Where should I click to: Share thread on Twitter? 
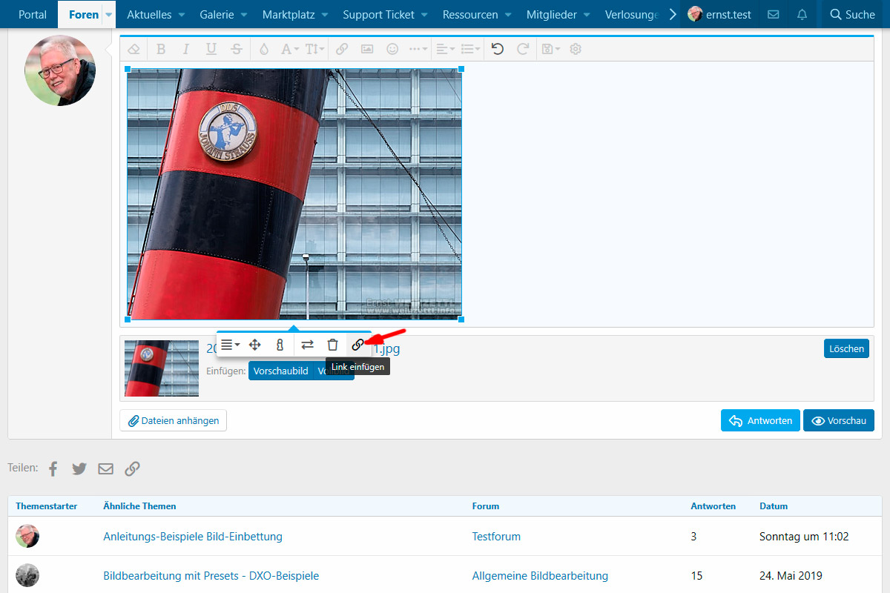tap(79, 468)
